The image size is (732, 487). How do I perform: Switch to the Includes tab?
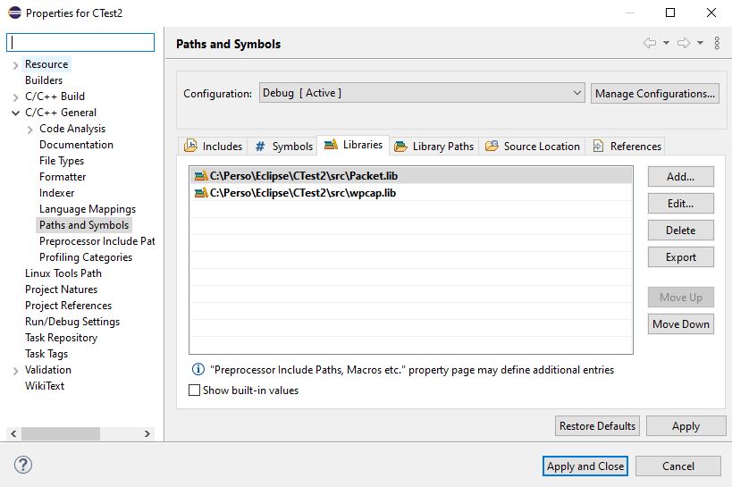click(x=213, y=146)
